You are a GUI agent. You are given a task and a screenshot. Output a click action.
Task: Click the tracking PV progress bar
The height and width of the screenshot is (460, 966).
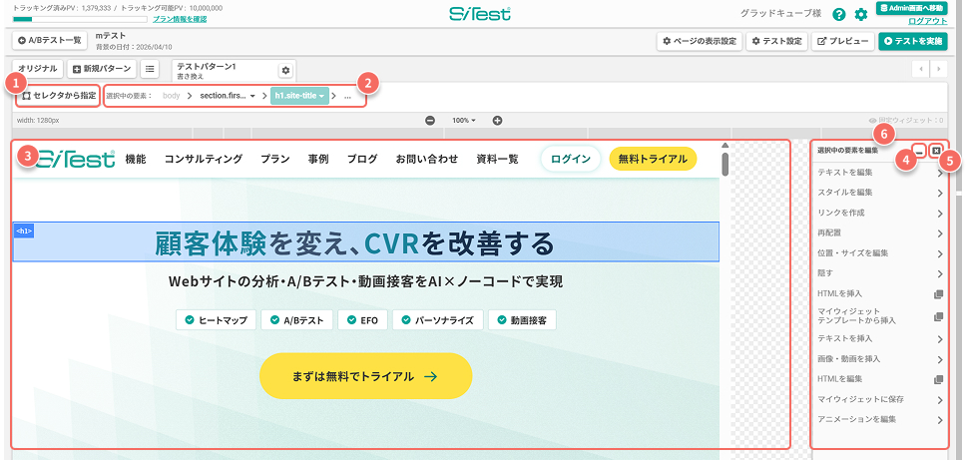click(80, 19)
